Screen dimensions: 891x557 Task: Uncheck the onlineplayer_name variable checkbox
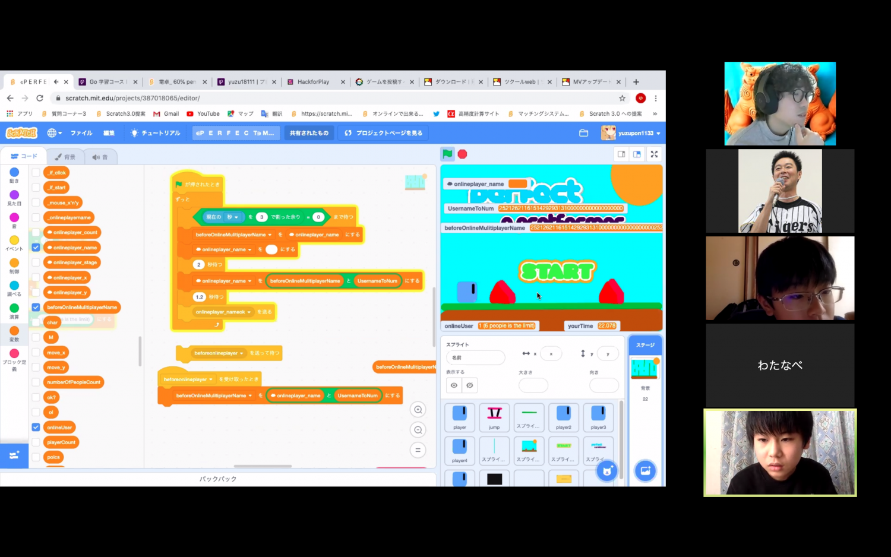point(36,248)
